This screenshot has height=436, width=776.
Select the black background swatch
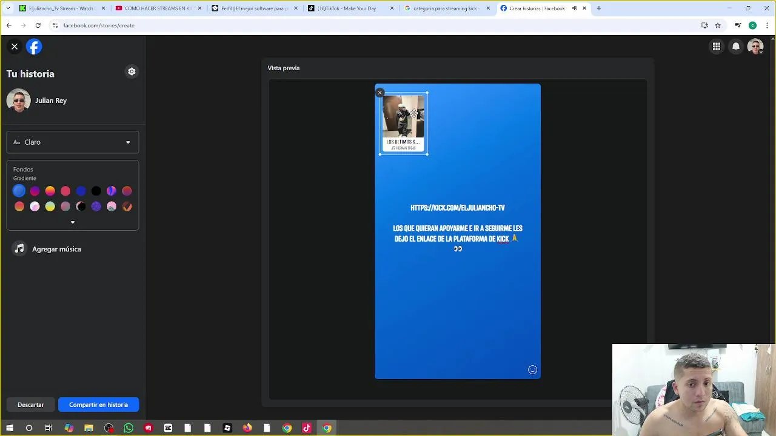pos(96,191)
